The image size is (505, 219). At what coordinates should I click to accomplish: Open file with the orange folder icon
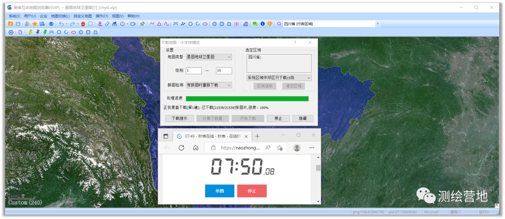point(11,23)
